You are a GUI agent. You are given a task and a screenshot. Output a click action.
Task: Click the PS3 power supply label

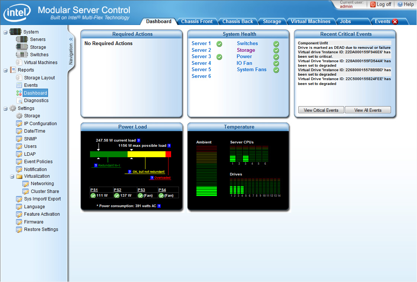(x=141, y=190)
